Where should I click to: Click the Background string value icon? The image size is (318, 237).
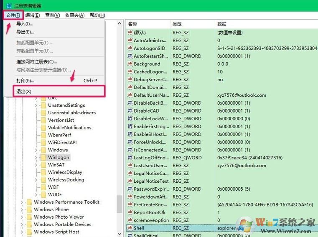click(x=130, y=64)
